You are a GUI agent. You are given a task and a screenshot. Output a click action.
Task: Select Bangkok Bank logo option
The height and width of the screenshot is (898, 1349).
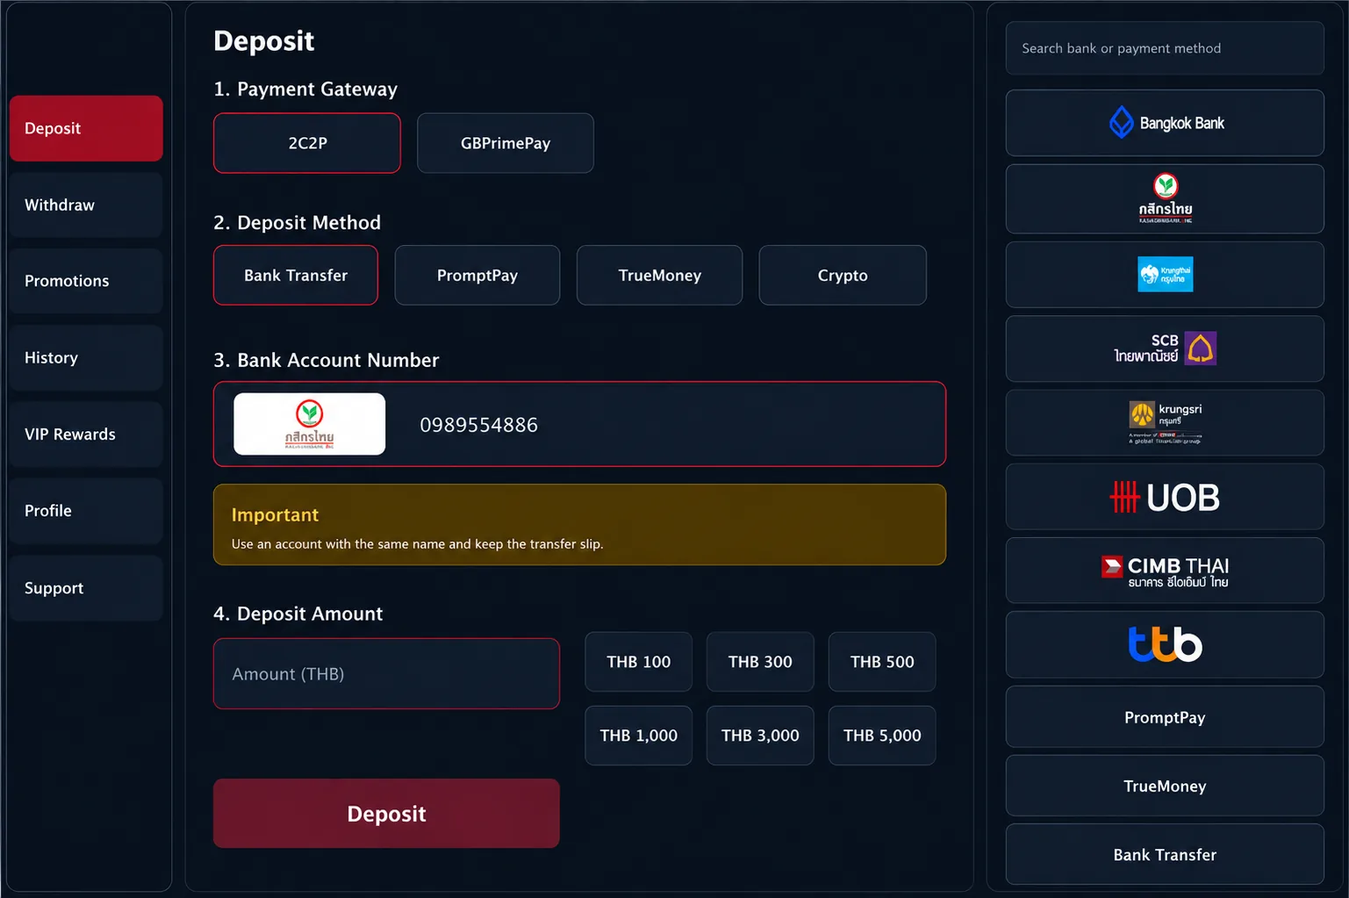coord(1165,123)
